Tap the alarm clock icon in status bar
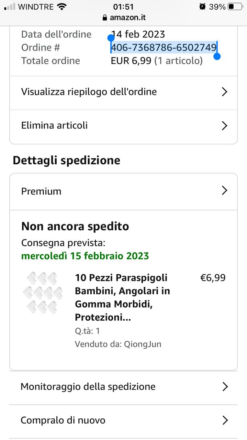The image size is (247, 440). tap(202, 7)
